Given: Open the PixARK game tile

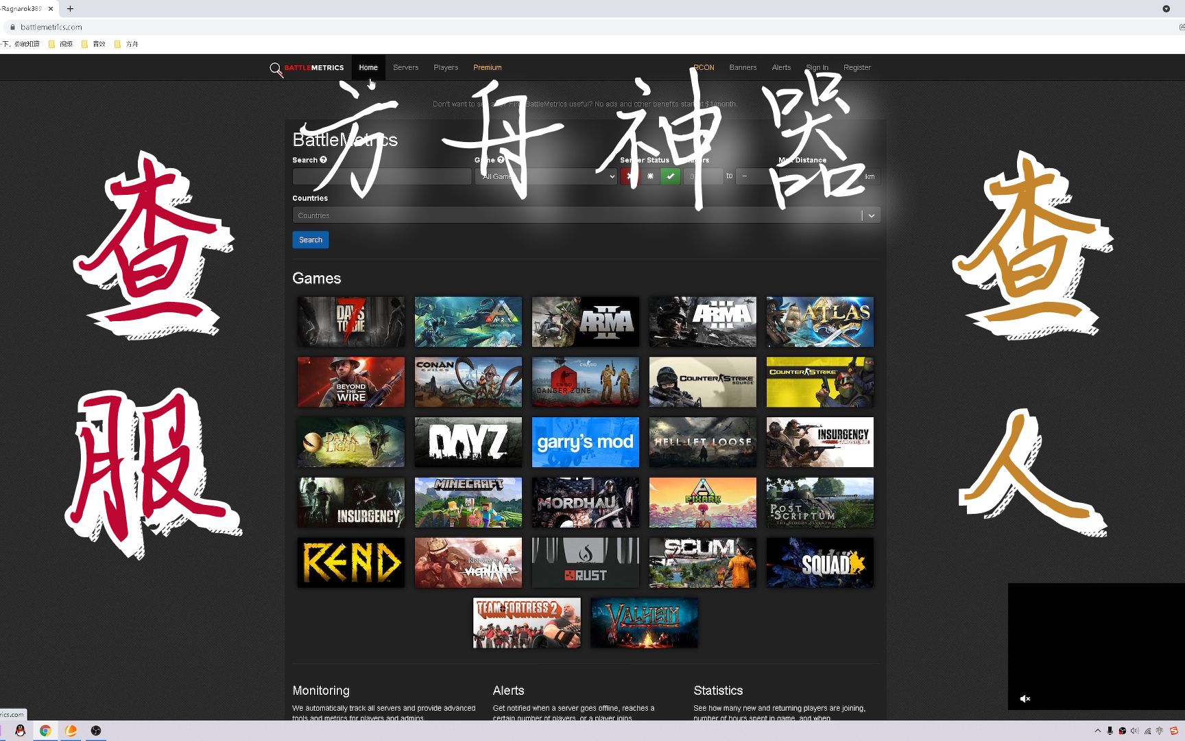Looking at the screenshot, I should tap(703, 503).
